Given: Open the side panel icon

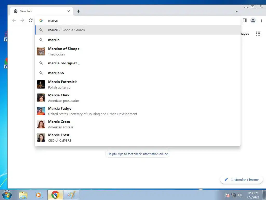Looking at the screenshot, I should (244, 20).
